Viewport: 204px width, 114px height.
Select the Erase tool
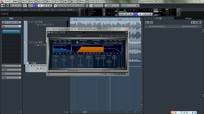pyautogui.click(x=66, y=6)
